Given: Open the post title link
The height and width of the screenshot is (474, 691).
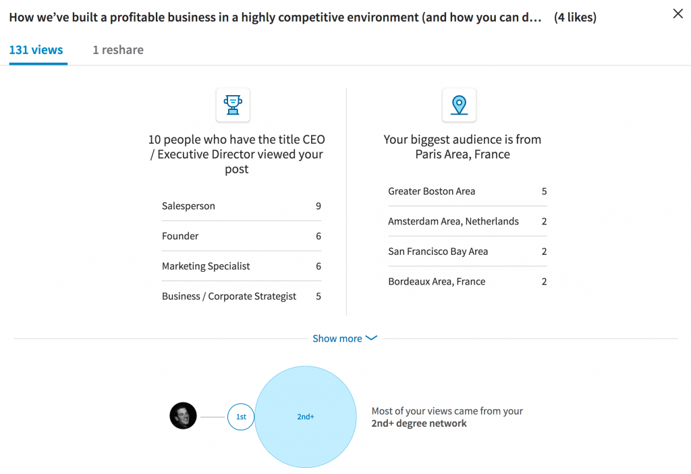Looking at the screenshot, I should tap(275, 18).
